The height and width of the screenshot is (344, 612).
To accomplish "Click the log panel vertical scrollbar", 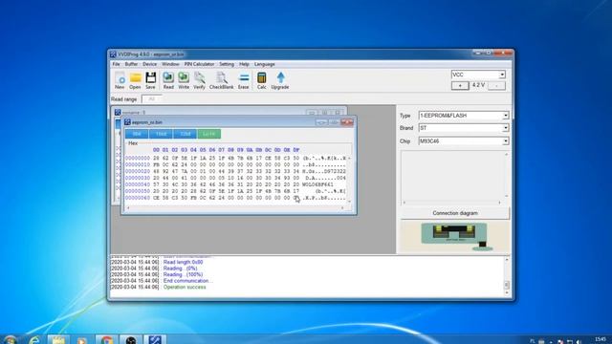I will pos(507,277).
